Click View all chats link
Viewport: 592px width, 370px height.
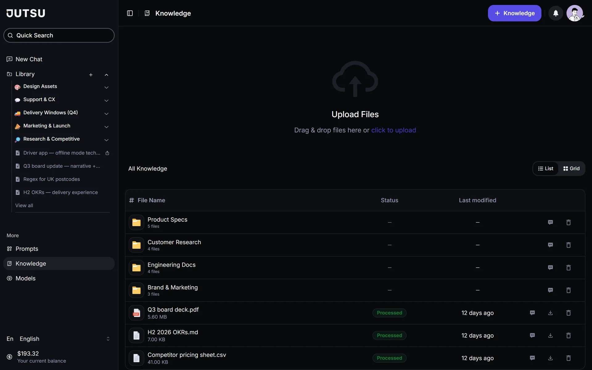[x=24, y=205]
